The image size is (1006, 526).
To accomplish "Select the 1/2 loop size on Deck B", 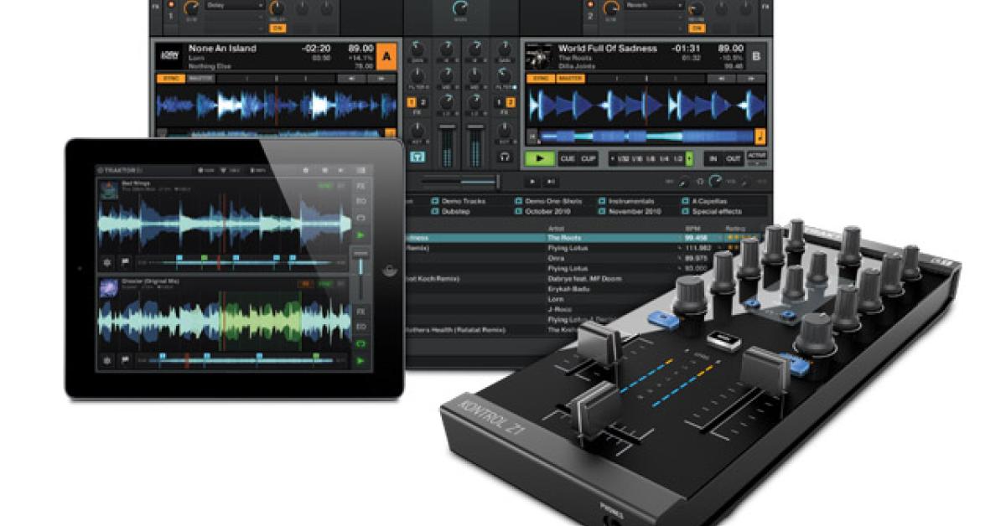I will 678,158.
